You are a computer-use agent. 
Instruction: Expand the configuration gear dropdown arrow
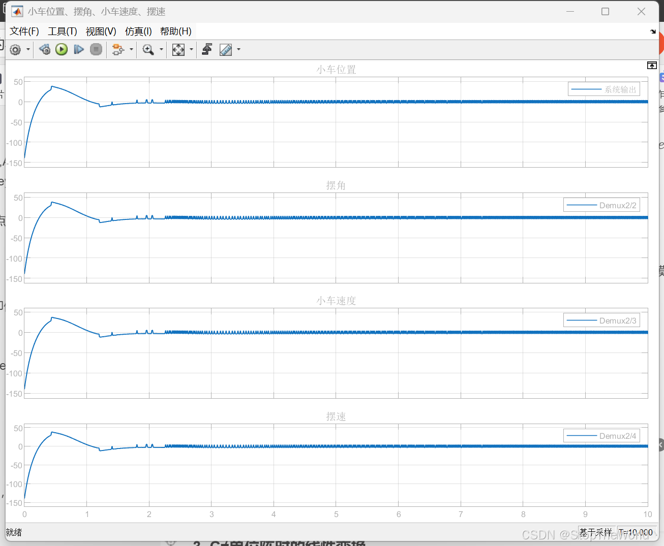point(28,49)
